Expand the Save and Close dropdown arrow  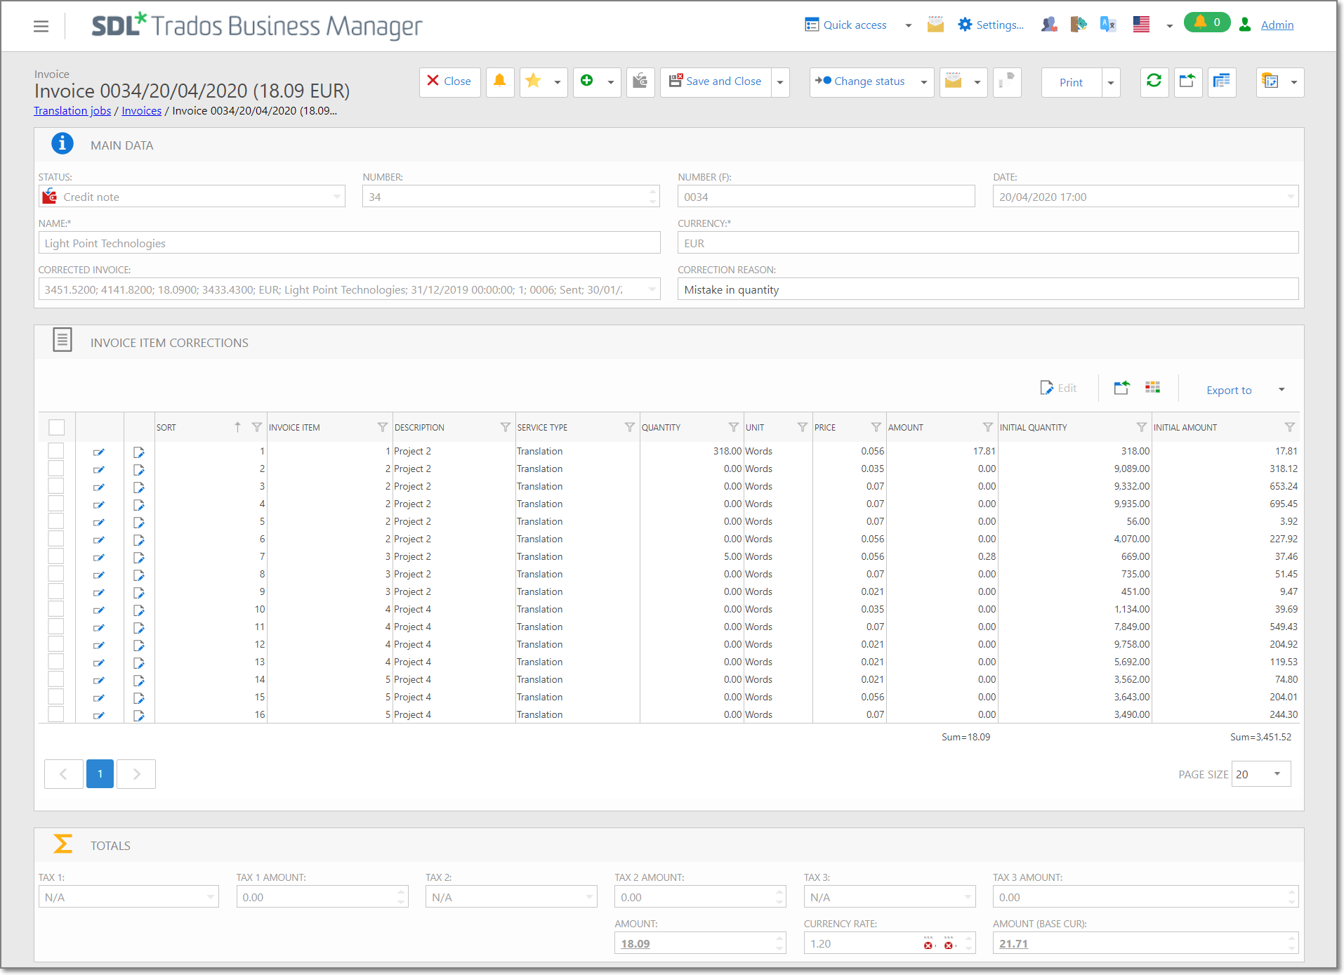780,82
